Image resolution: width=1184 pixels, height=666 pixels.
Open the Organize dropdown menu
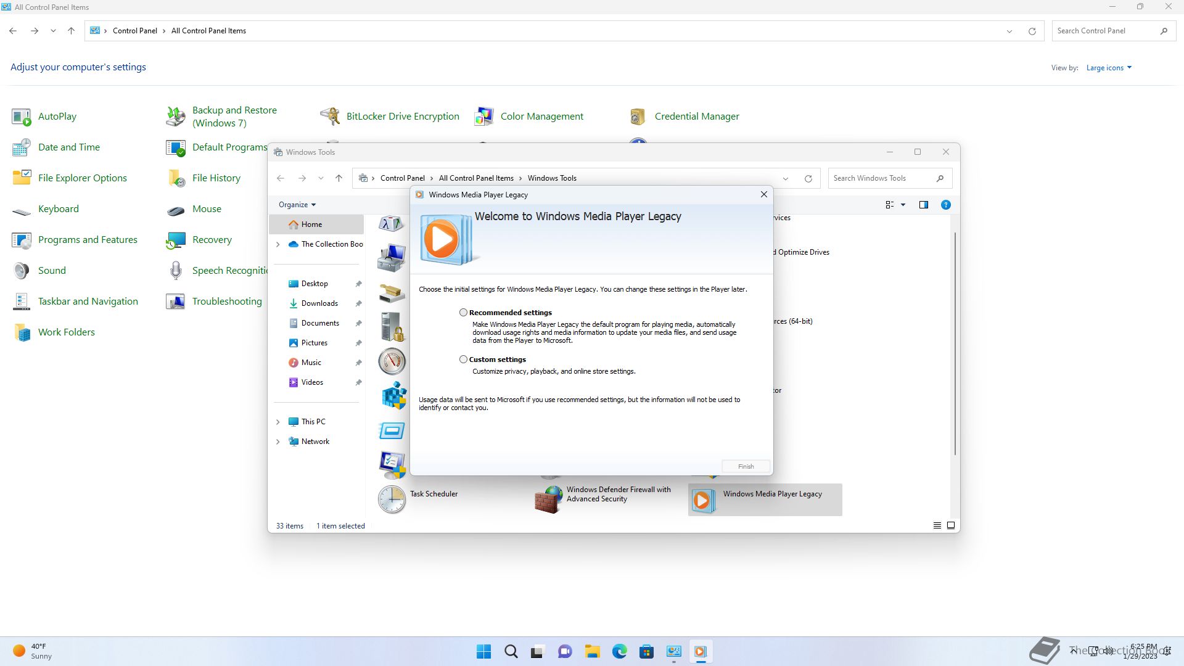point(297,205)
